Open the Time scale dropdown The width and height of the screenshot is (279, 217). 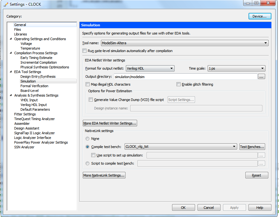point(236,68)
